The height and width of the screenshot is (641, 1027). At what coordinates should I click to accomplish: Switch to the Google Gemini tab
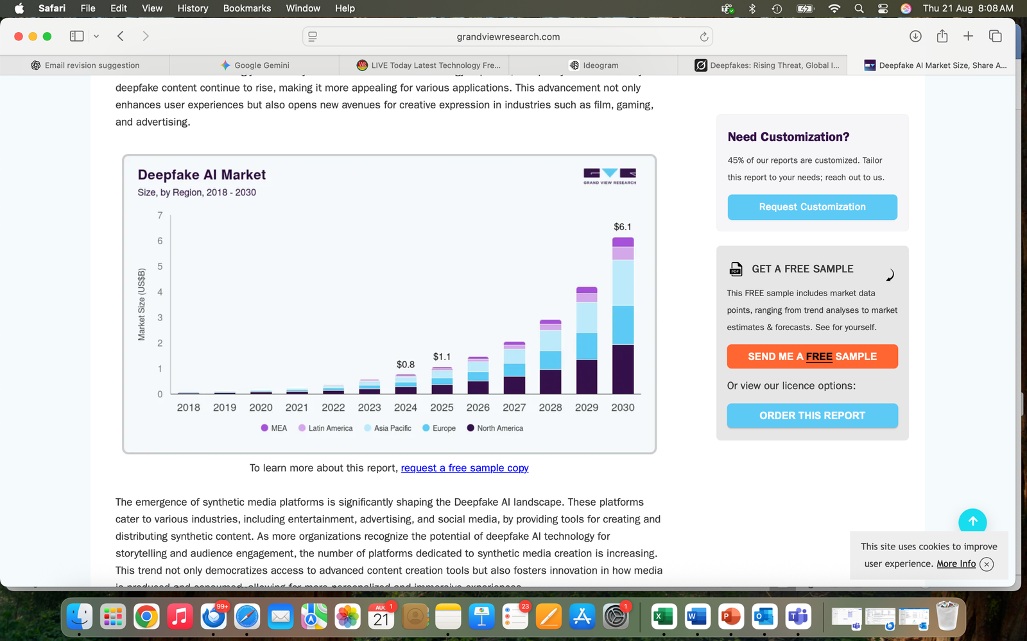255,65
